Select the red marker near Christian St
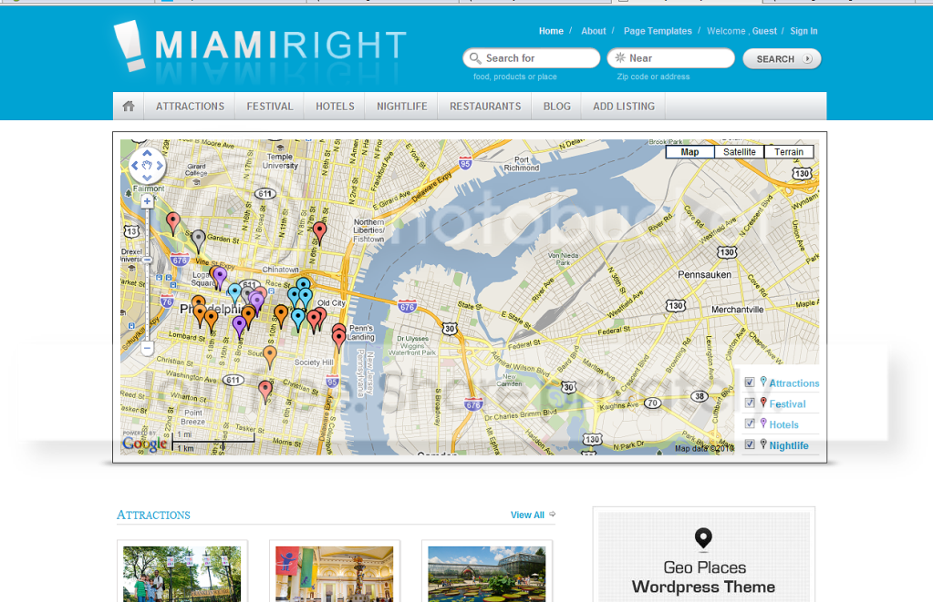 [x=265, y=393]
